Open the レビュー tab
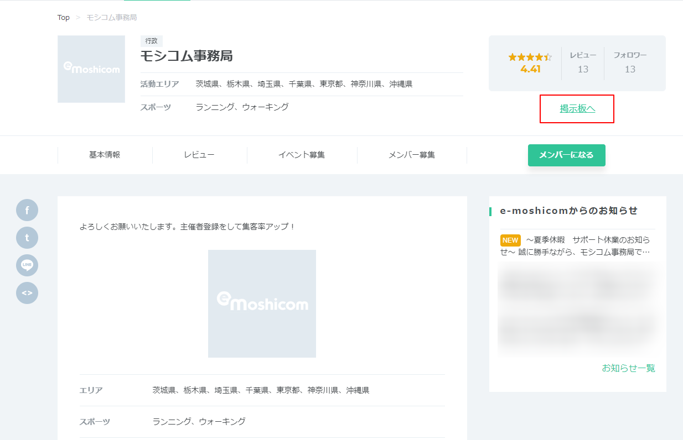Viewport: 683px width, 440px height. [x=199, y=155]
